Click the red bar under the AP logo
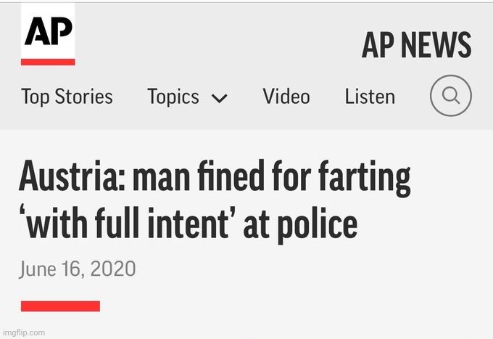The image size is (493, 339). 48,62
